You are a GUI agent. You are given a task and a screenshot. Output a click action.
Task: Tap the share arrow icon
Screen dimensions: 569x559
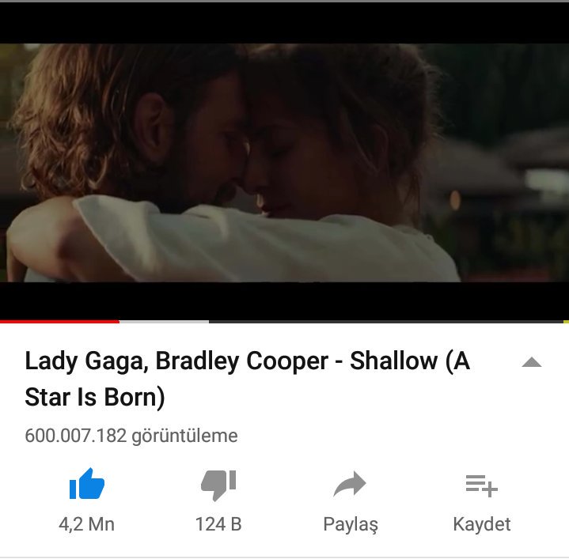(350, 484)
